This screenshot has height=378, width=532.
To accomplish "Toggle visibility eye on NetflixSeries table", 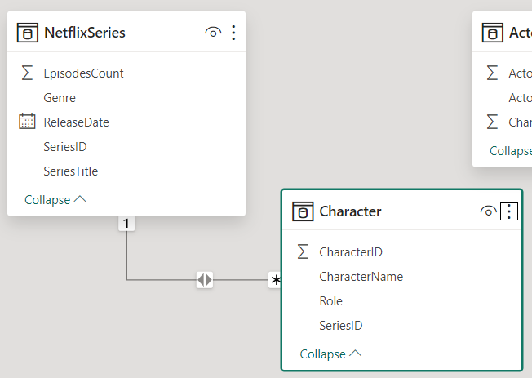I will pos(213,33).
